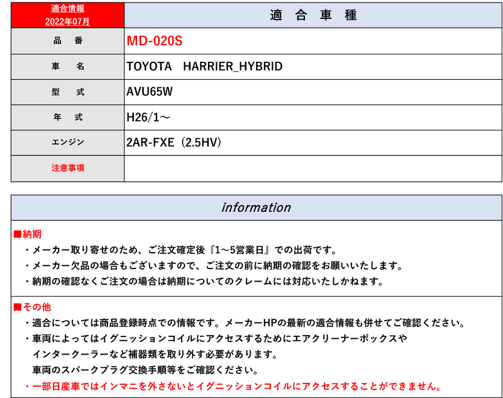
Task: Click the 型式 row label
Action: tap(68, 92)
